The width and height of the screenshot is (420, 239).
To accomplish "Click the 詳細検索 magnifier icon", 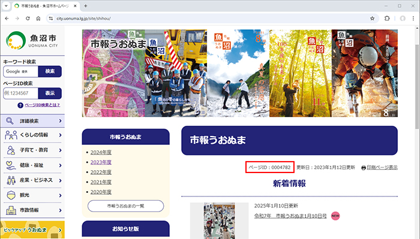I will click(10, 121).
